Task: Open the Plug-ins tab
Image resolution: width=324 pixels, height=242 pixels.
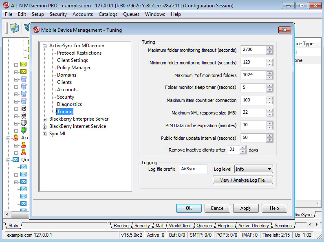Action: coord(225,226)
